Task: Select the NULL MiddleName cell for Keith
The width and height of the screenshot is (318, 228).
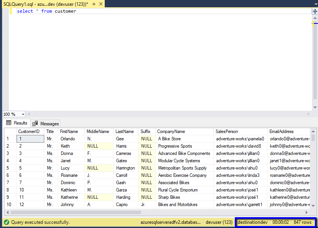Action: pos(93,146)
